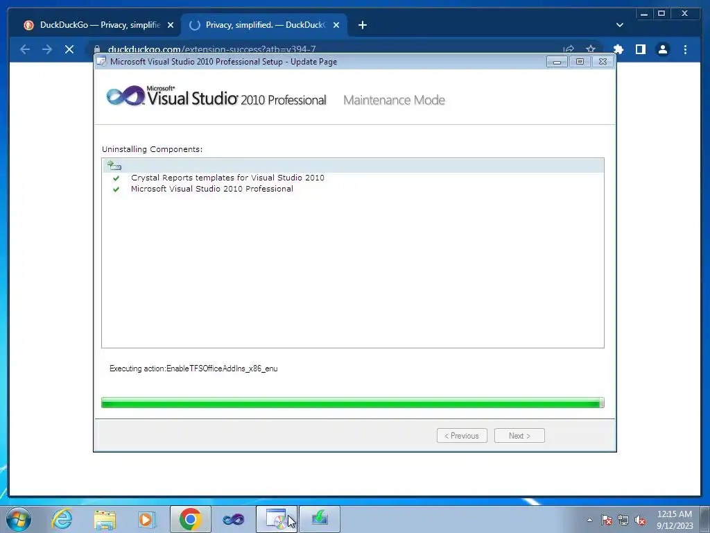Open Chrome tab search dropdown arrow
The width and height of the screenshot is (710, 533).
point(620,25)
